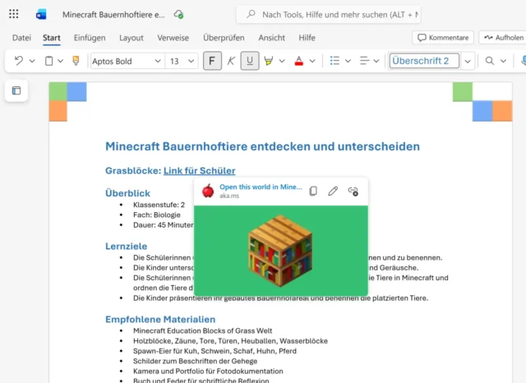
Task: Open the Einfügen tab
Action: [90, 38]
